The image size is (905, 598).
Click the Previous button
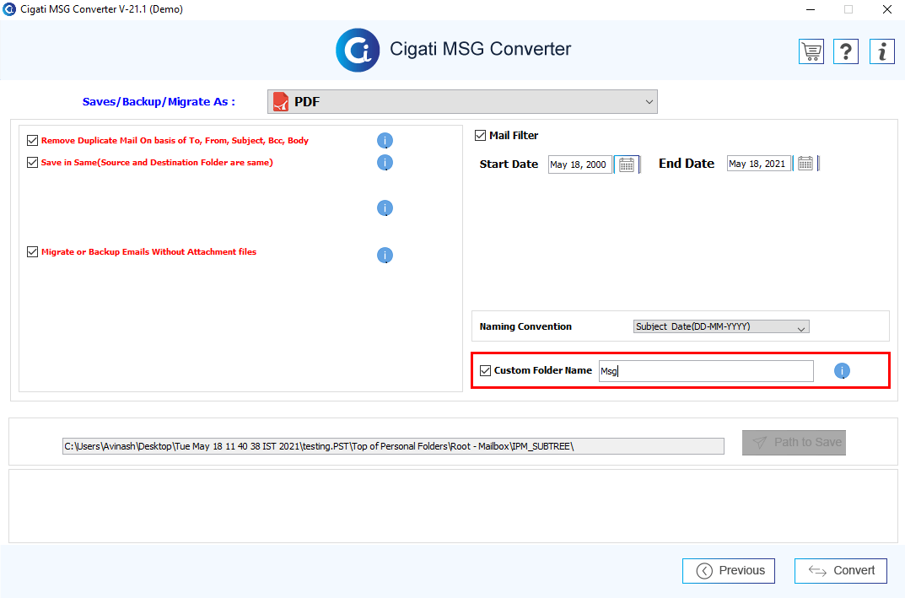pos(729,571)
